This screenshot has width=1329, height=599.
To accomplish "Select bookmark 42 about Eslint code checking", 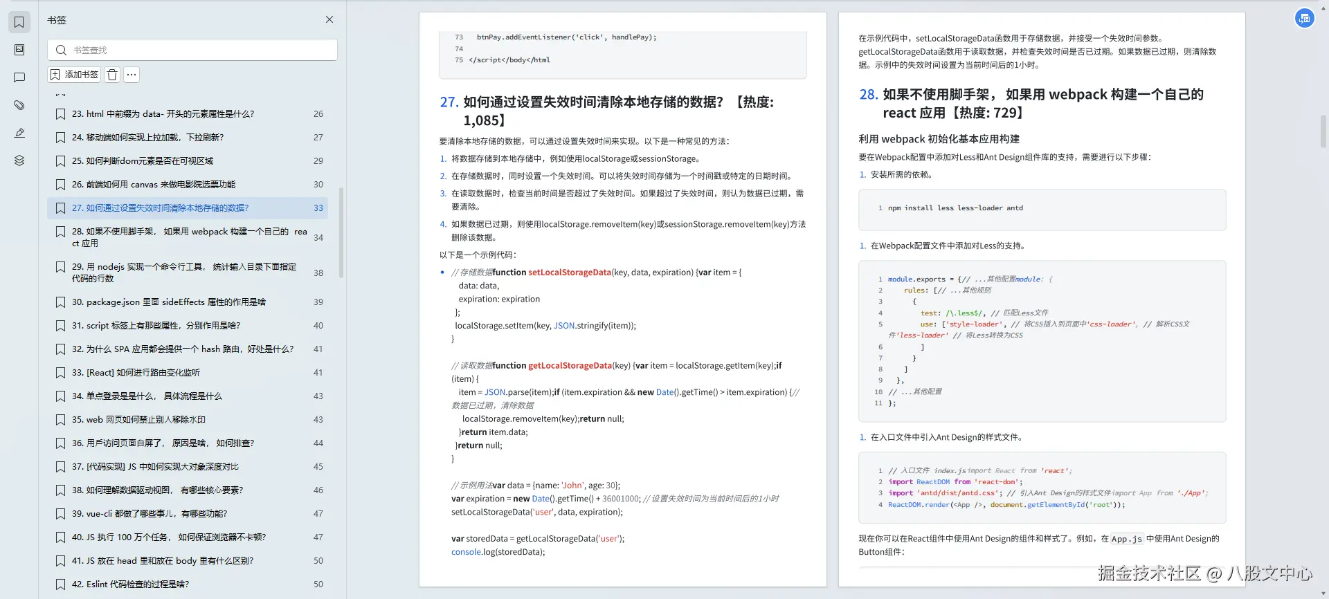I will [188, 584].
